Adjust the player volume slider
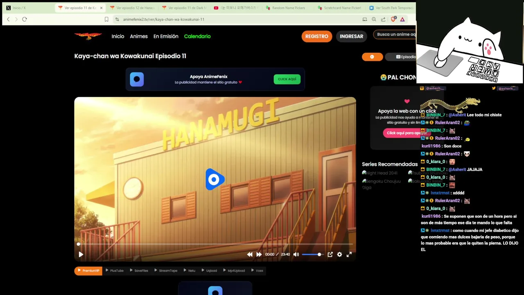The image size is (524, 295). point(312,254)
